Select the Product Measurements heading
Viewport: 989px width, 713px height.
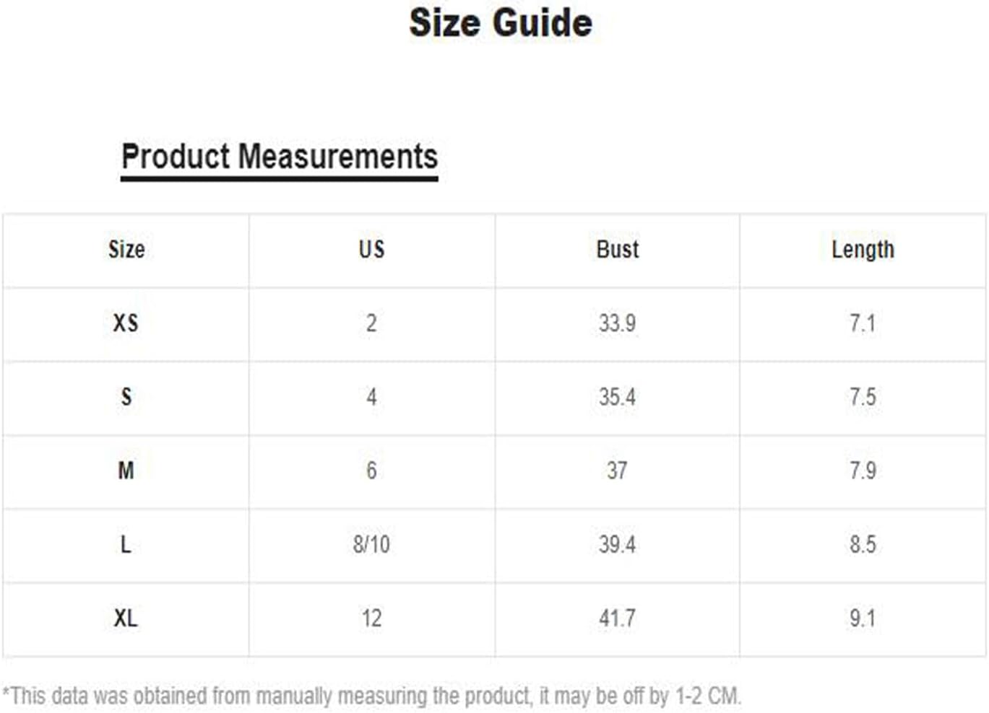(280, 157)
